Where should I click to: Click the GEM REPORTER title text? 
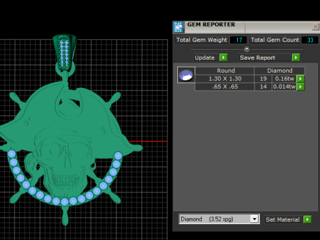211,25
